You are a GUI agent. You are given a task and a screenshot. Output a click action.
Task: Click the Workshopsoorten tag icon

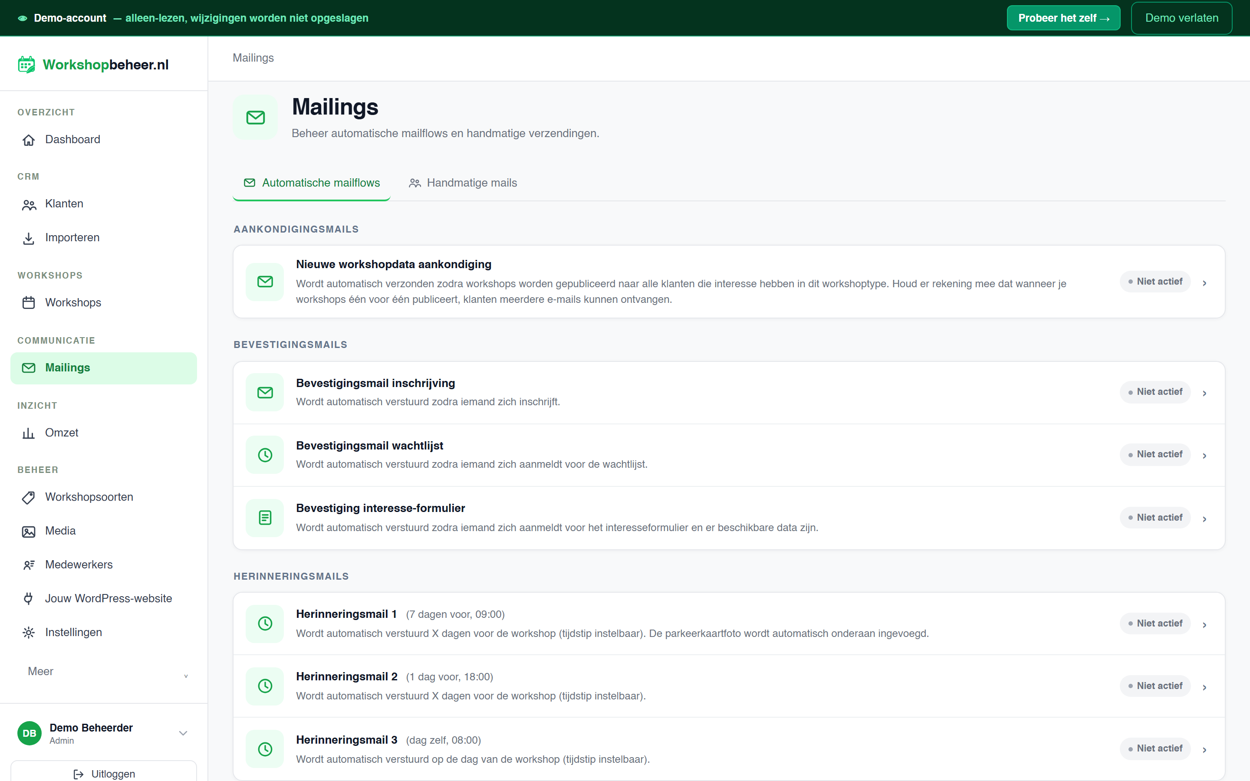(28, 497)
